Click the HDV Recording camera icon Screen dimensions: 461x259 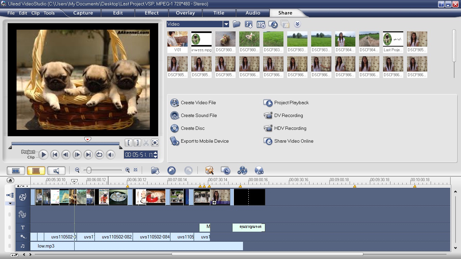coord(268,128)
